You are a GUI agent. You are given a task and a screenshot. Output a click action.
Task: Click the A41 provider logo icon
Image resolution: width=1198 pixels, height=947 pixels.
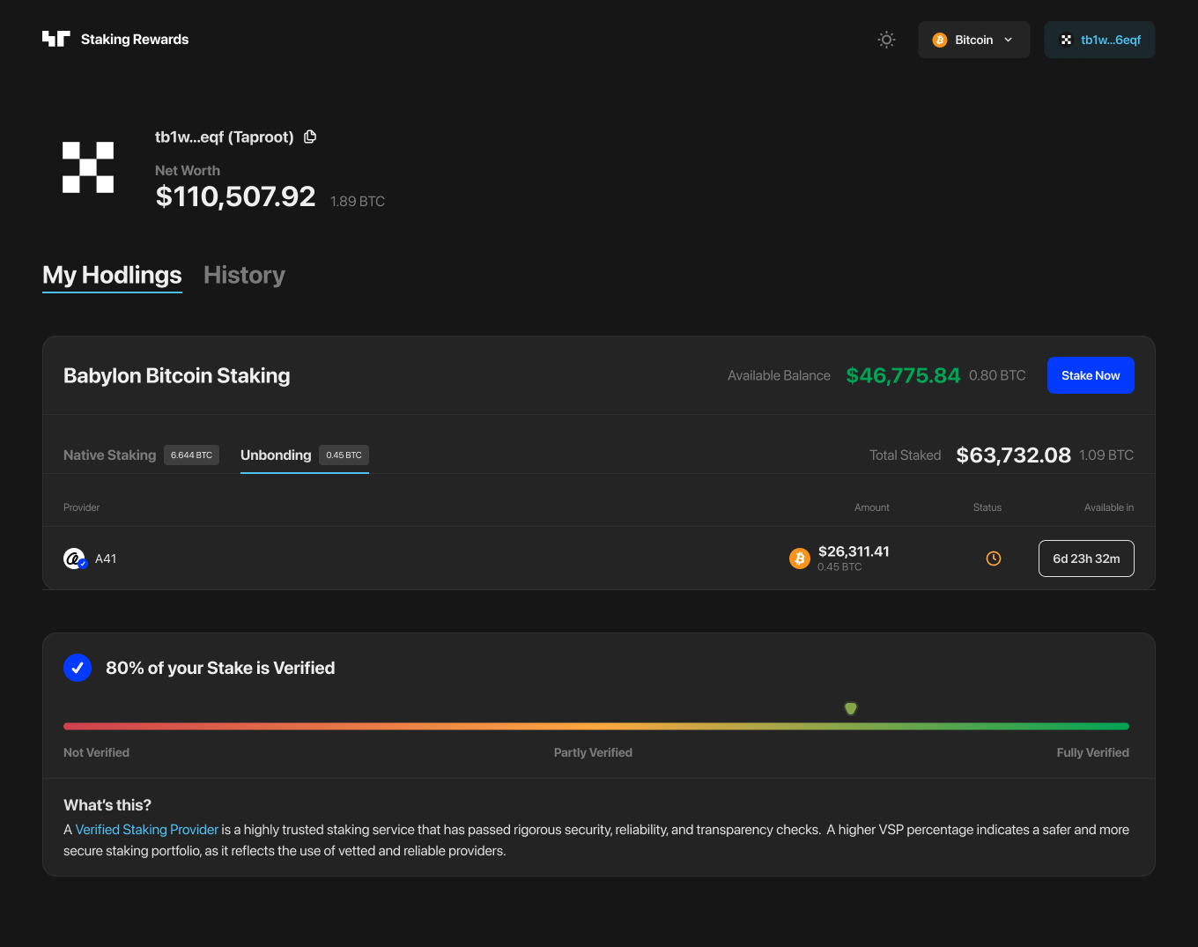(x=75, y=559)
